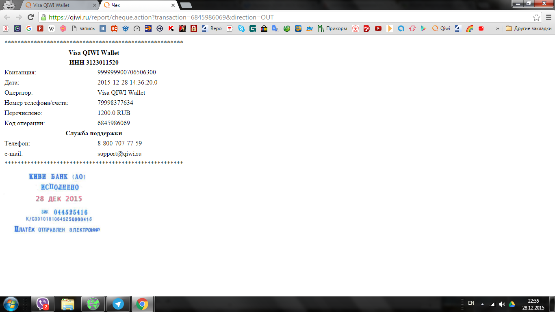This screenshot has width=555, height=312.
Task: Reload the current cheque page
Action: [x=30, y=17]
